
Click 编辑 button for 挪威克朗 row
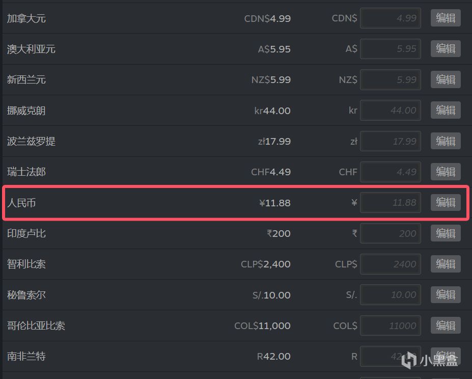pos(446,110)
